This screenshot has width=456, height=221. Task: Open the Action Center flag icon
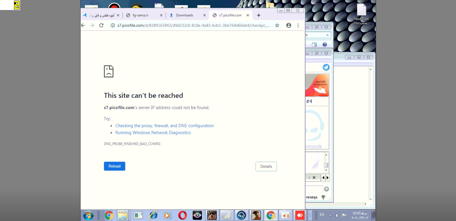coord(344,215)
